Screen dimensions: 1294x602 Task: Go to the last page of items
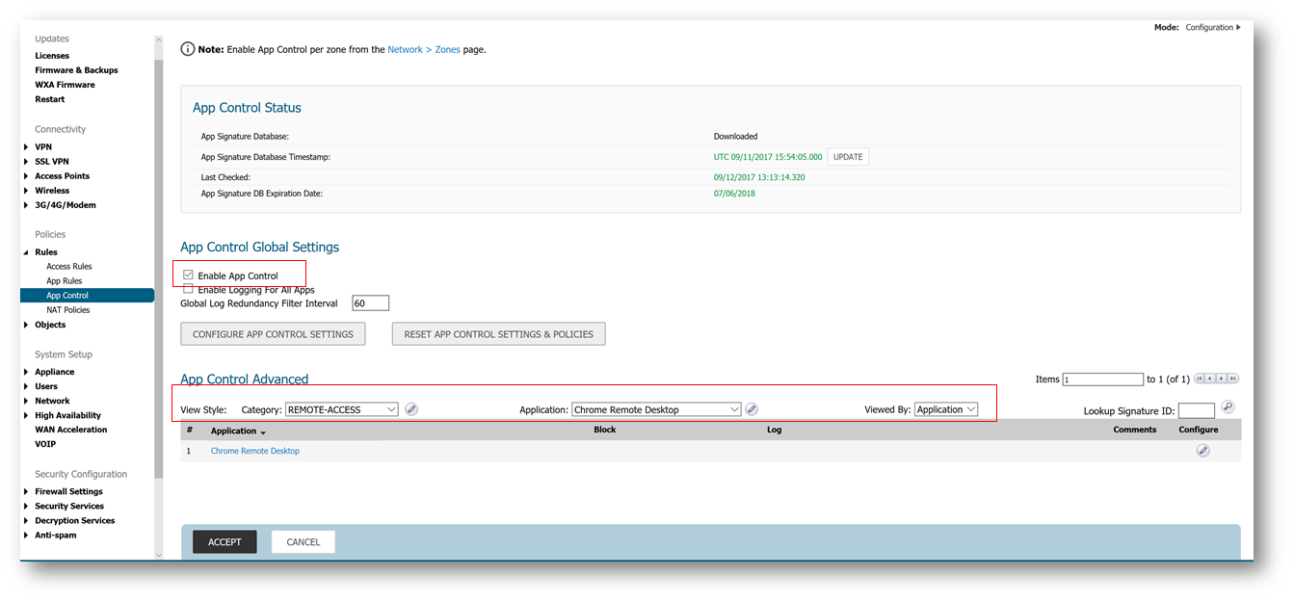tap(1233, 380)
